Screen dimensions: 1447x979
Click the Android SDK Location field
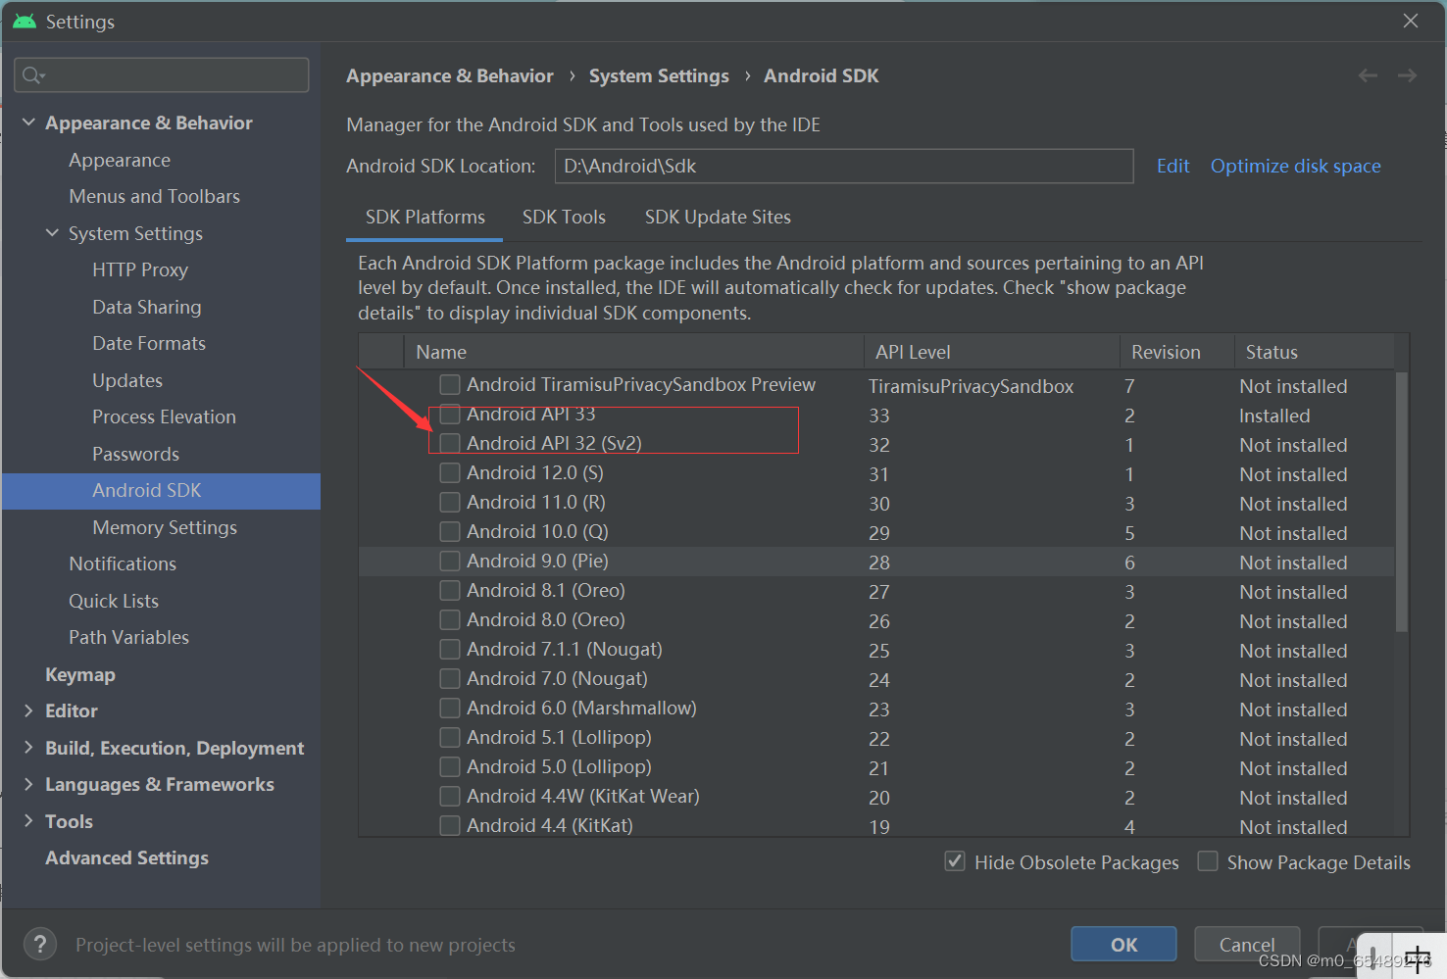coord(844,166)
